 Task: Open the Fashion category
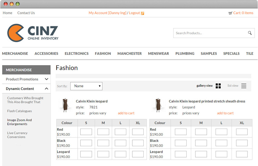coord(103,54)
